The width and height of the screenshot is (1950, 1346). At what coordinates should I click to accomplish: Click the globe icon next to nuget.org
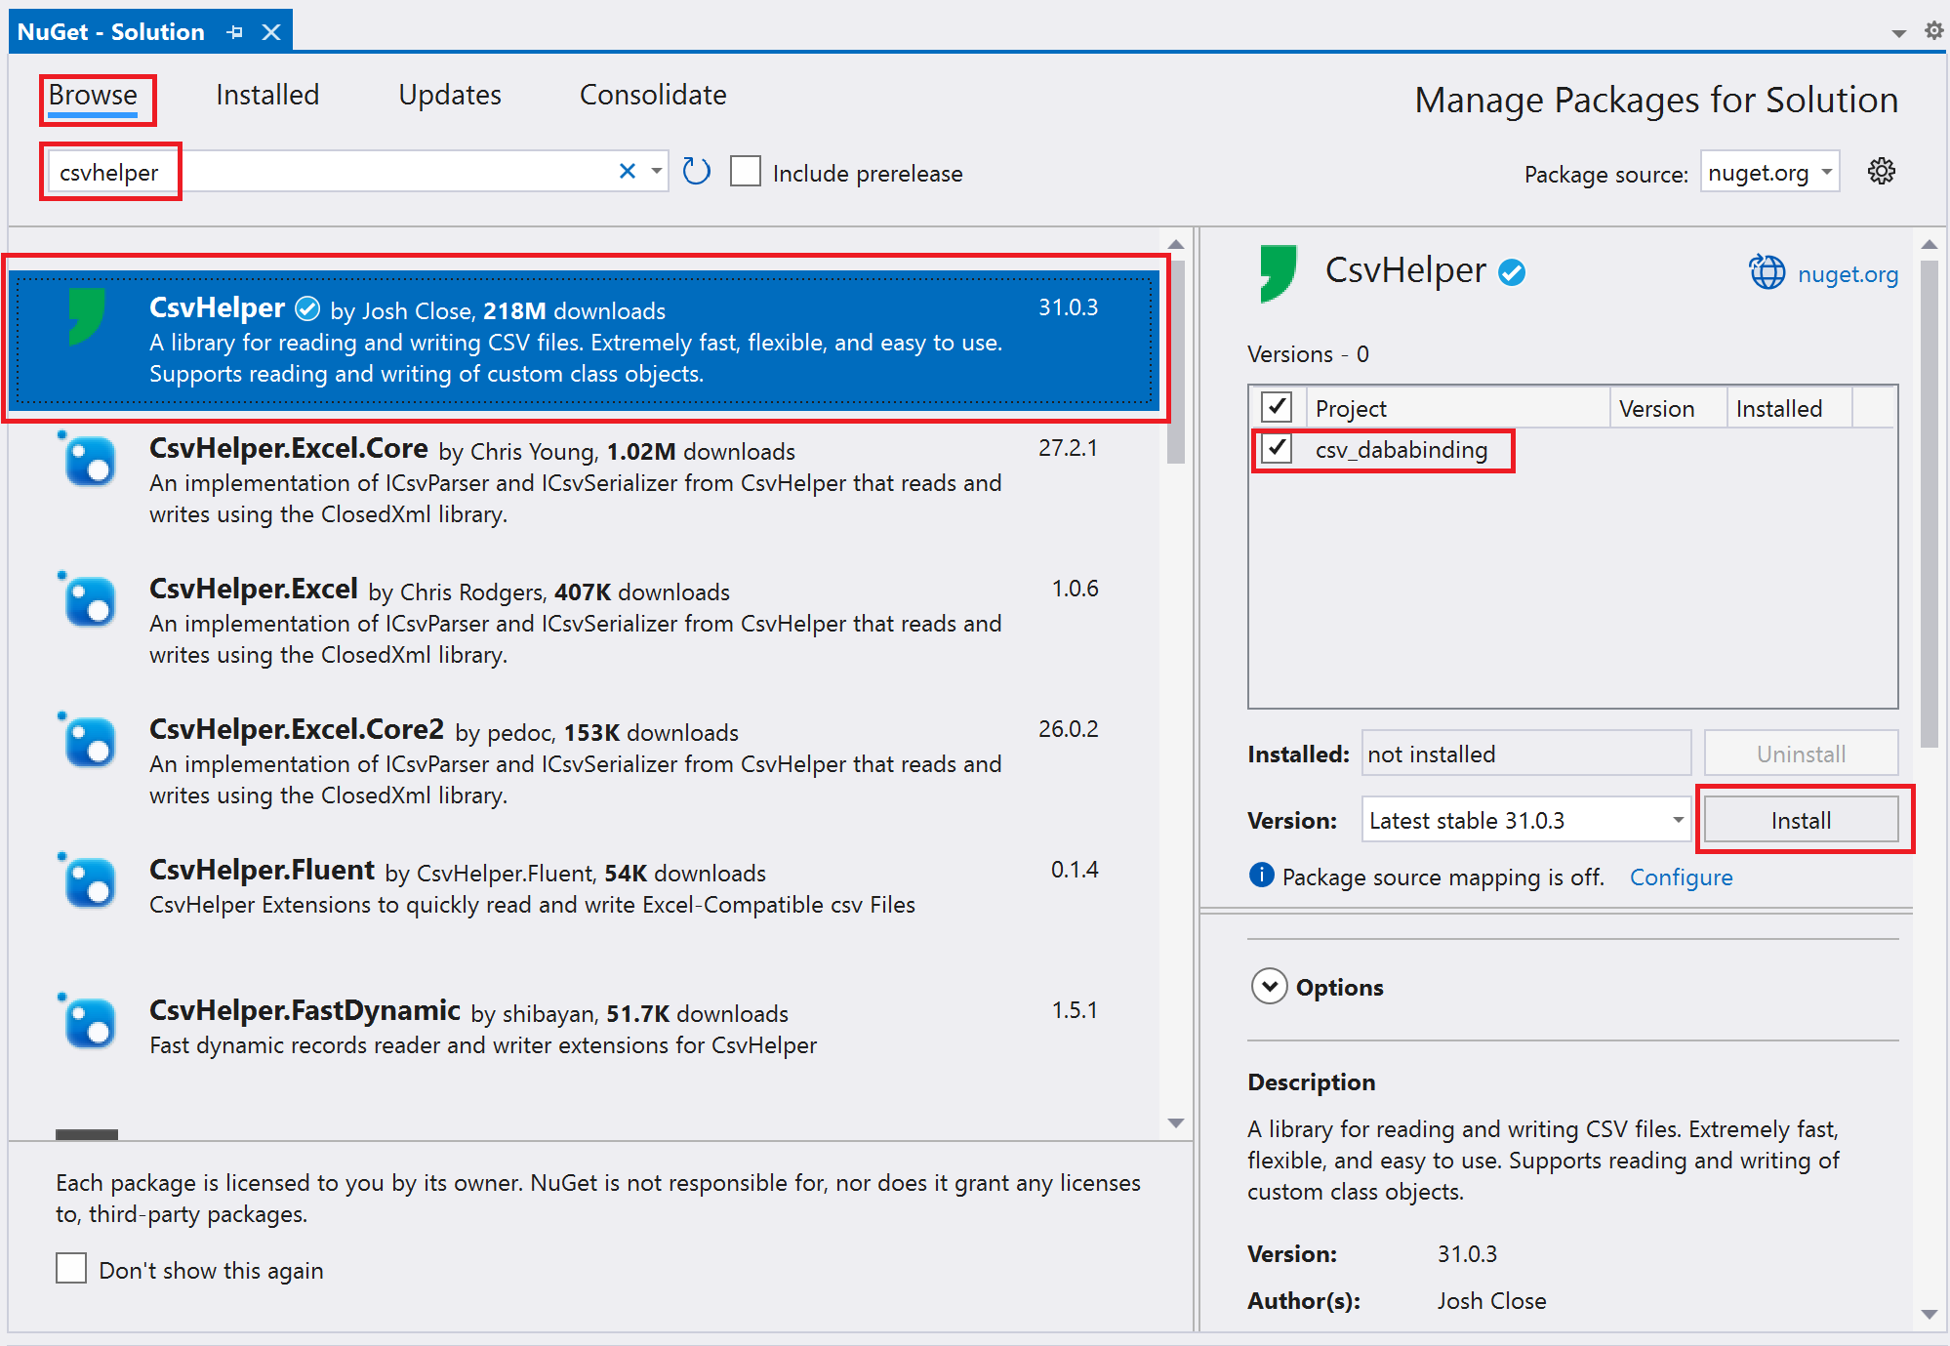[x=1767, y=273]
